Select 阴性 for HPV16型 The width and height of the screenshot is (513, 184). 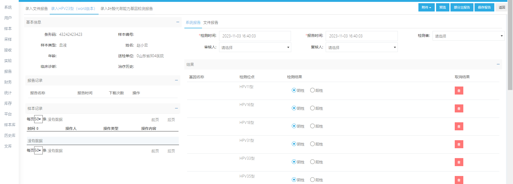[x=294, y=108]
